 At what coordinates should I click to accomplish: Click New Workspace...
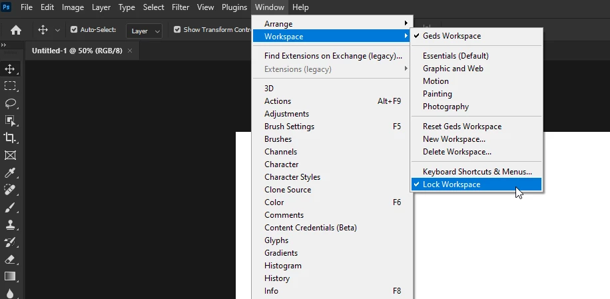(476, 139)
